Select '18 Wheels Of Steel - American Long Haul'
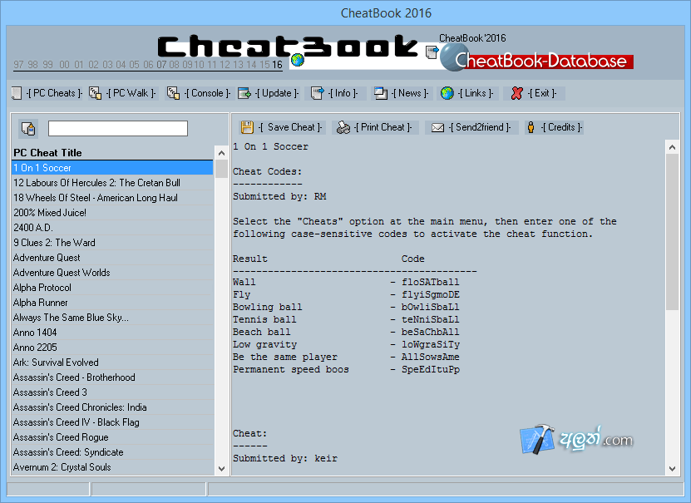The image size is (691, 503). tap(112, 198)
